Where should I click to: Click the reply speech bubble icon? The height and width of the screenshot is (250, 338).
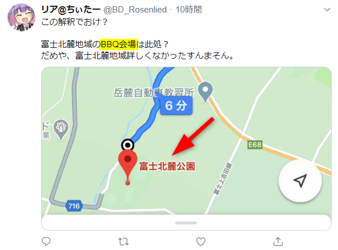(x=46, y=241)
